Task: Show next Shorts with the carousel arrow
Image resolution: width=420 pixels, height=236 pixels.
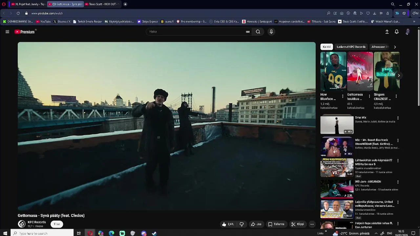Action: 399,75
